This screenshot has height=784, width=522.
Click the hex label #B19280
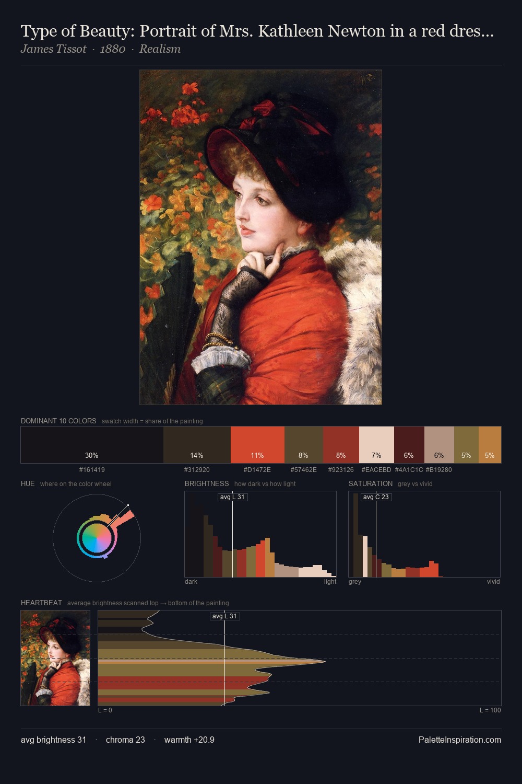pos(439,470)
